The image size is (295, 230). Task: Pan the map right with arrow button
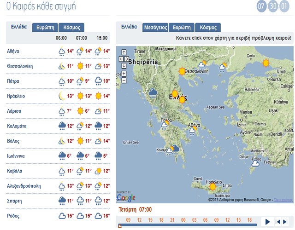tap(127, 59)
